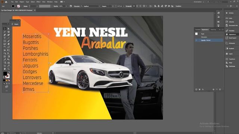The height and width of the screenshot is (134, 239).
Task: Set paragraph Align Center in control bar
Action: [x=137, y=6]
